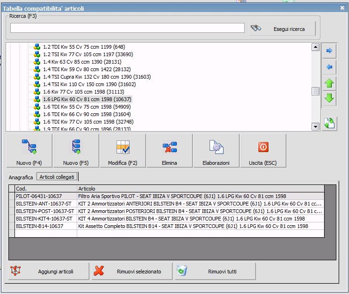Click tree scrollbar up arrow
This screenshot has width=349, height=294.
coord(315,47)
